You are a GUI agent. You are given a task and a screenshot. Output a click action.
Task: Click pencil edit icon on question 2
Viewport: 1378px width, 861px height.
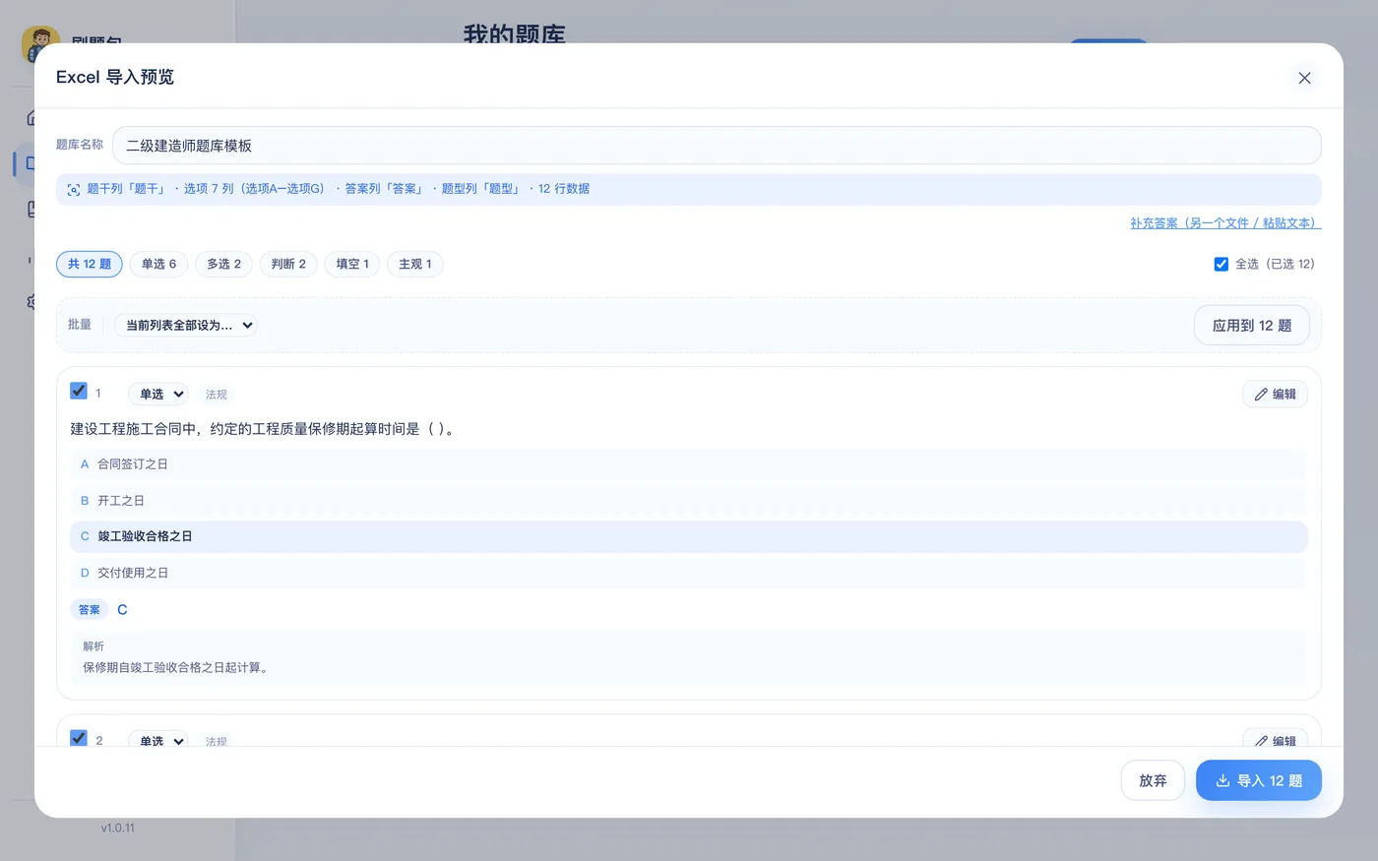pyautogui.click(x=1261, y=741)
